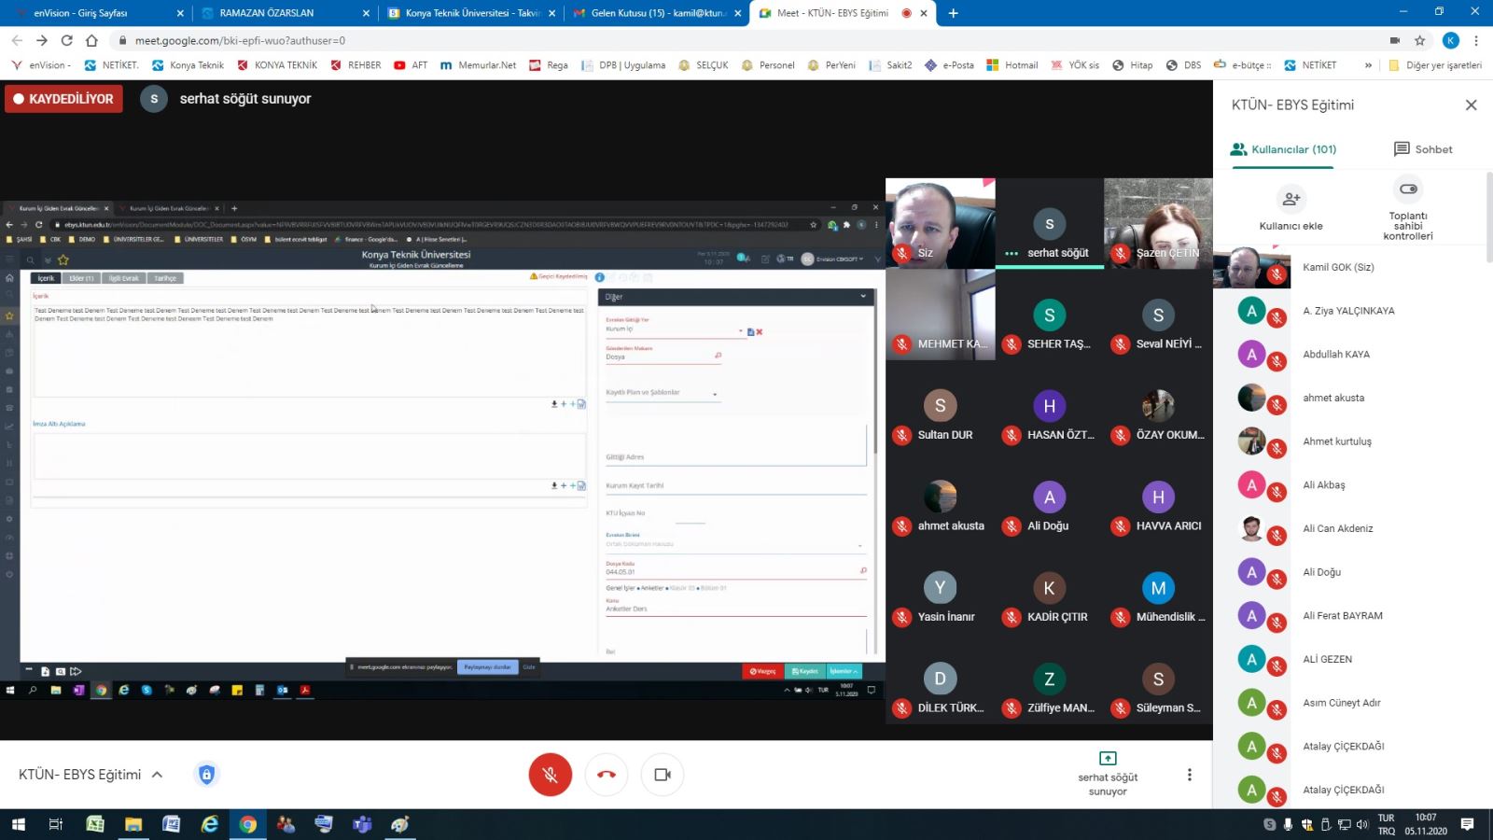
Task: Reload the Google Meet page
Action: 66,40
